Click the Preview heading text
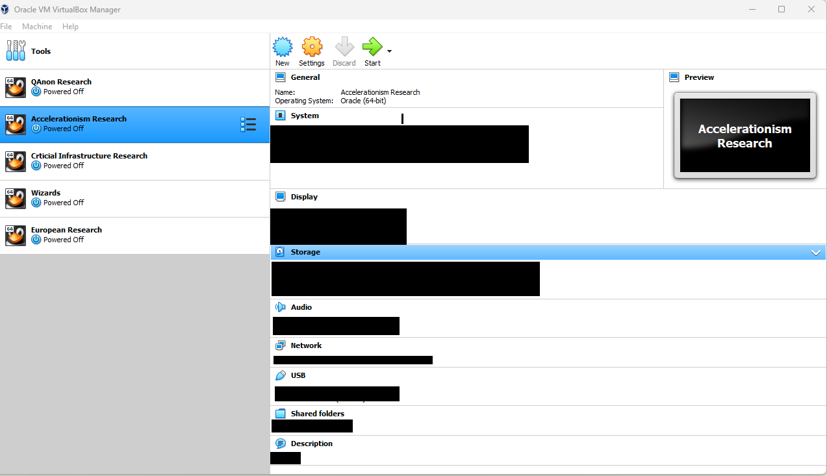This screenshot has width=827, height=476. click(699, 77)
